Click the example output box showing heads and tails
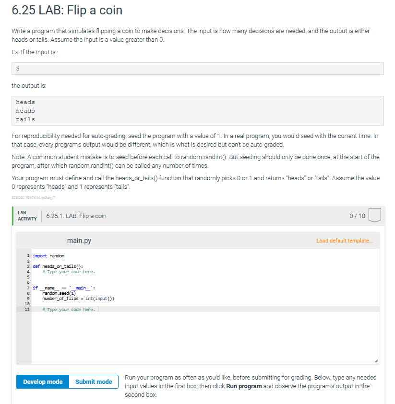 click(198, 110)
